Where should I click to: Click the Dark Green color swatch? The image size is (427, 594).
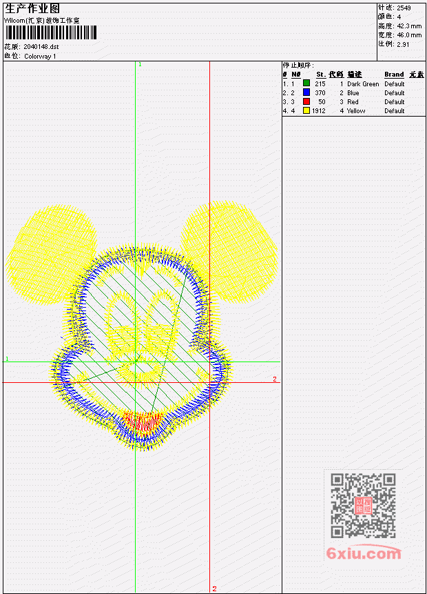306,83
